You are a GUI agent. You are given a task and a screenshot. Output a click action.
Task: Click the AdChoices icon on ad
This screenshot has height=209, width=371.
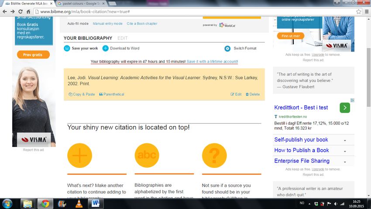tap(352, 101)
